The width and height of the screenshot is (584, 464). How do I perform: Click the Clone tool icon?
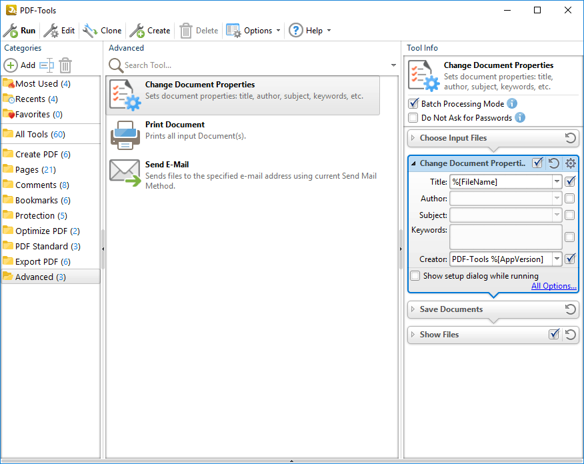[90, 31]
